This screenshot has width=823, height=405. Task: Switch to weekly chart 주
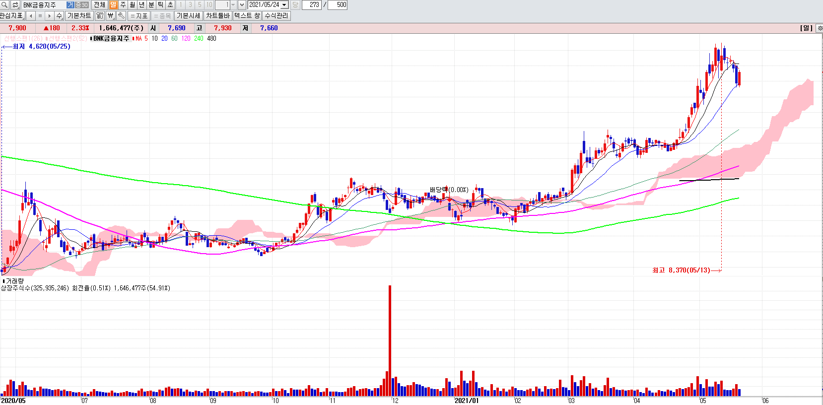pos(123,5)
